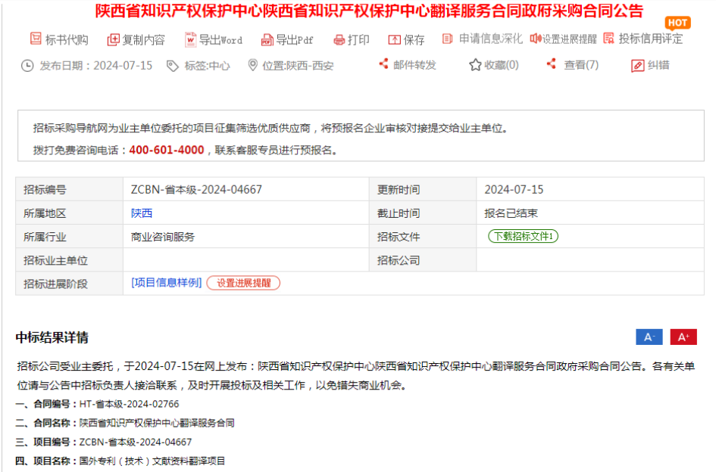The height and width of the screenshot is (472, 716).
Task: Click the 400-601-4000 phone number
Action: pos(167,150)
